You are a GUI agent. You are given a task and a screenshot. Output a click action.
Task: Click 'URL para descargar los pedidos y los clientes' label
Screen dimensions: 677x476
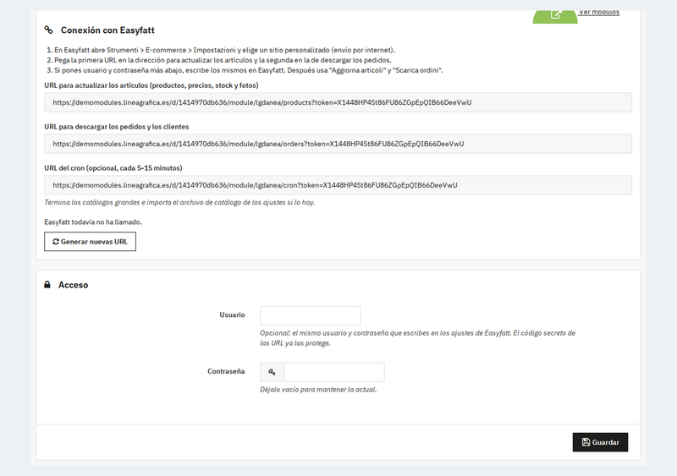(117, 127)
